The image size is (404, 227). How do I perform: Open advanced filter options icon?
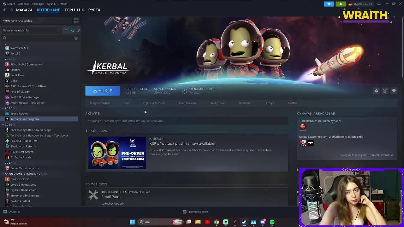pos(76,38)
